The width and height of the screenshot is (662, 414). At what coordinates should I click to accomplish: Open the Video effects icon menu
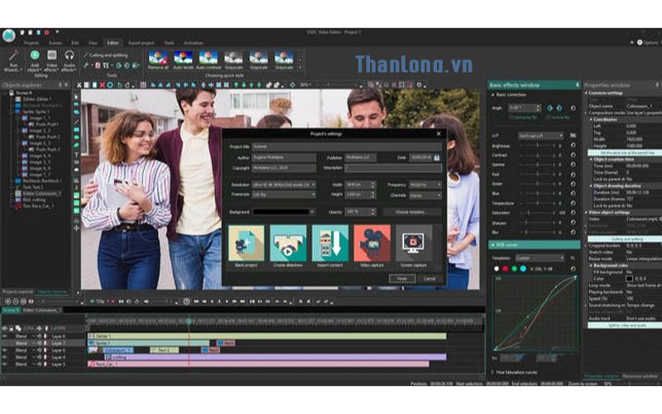[51, 56]
